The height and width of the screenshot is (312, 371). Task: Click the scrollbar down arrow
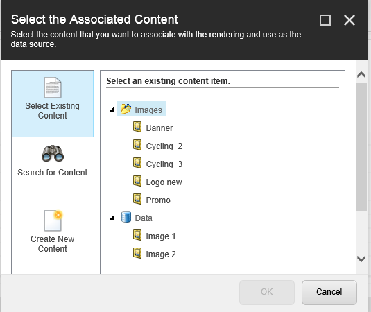click(361, 259)
